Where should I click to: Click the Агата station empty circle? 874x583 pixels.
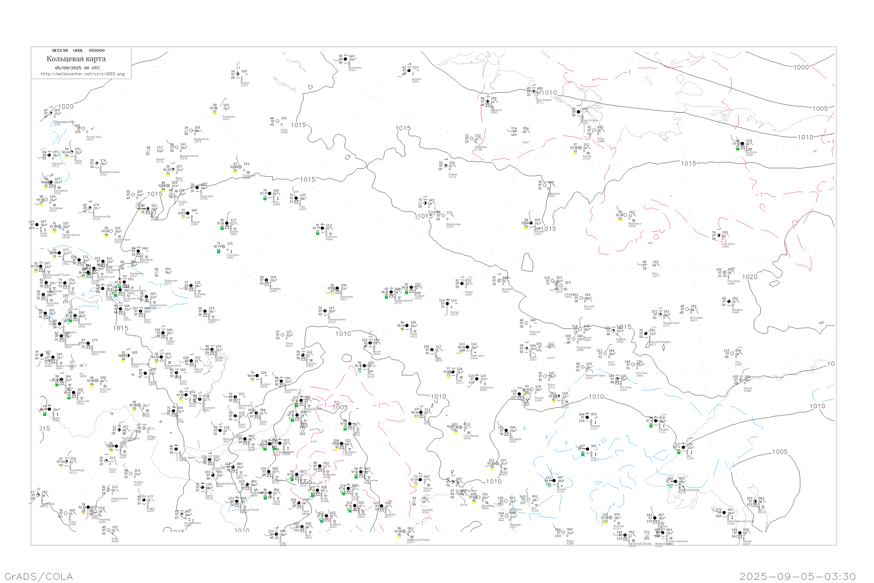point(277,121)
